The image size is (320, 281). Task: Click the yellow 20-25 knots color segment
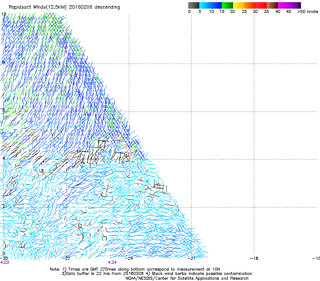tap(239, 5)
